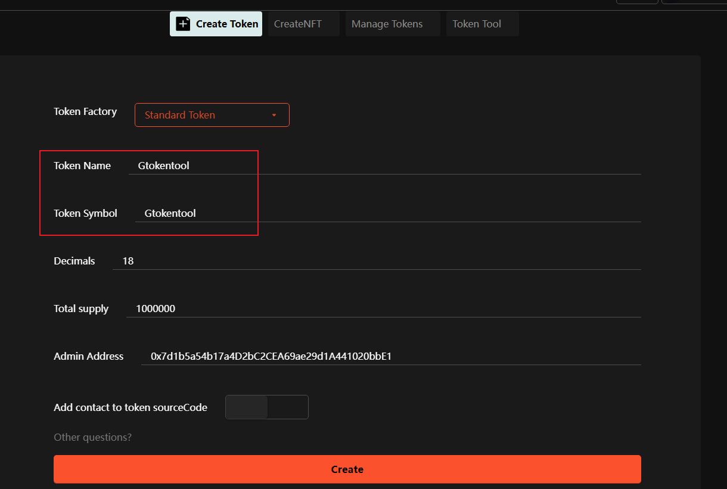Click the Decimals field showing 18
The width and height of the screenshot is (727, 489).
[x=377, y=261]
